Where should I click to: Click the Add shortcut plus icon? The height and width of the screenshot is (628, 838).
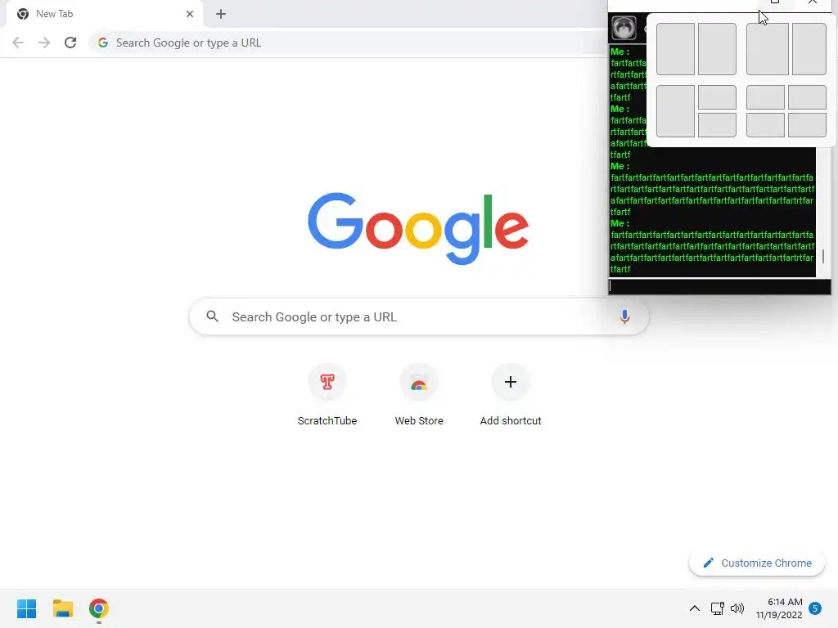[x=511, y=382]
